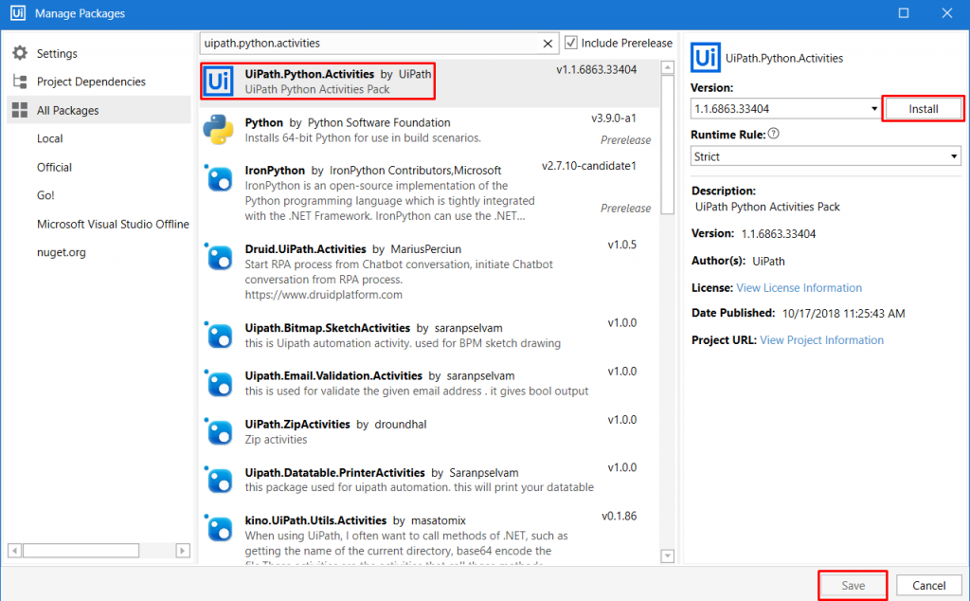Click sidebar scroll right arrow
The width and height of the screenshot is (970, 601).
click(183, 550)
